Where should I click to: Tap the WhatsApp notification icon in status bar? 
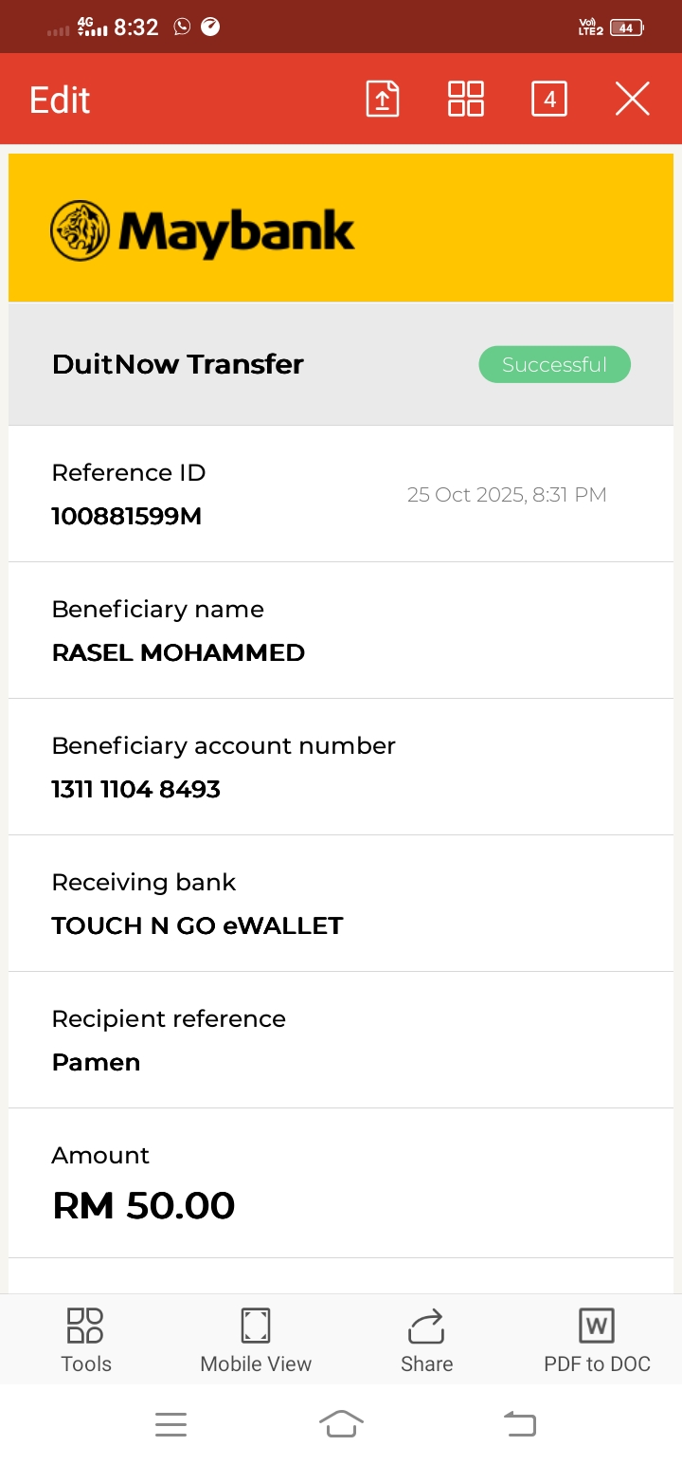click(182, 27)
